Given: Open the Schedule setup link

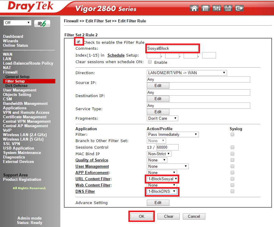Looking at the screenshot, I should (116, 55).
